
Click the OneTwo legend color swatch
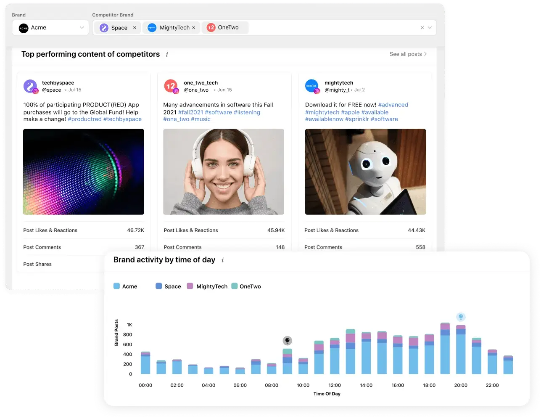(x=234, y=286)
